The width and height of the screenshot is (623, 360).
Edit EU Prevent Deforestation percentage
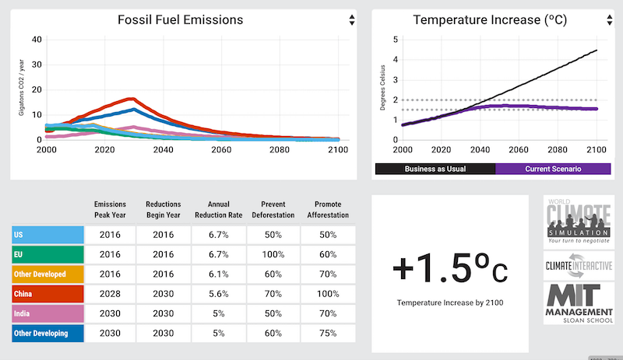273,254
